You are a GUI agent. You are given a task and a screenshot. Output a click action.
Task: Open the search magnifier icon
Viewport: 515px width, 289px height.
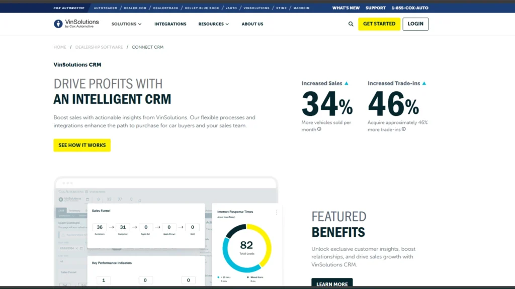[351, 24]
